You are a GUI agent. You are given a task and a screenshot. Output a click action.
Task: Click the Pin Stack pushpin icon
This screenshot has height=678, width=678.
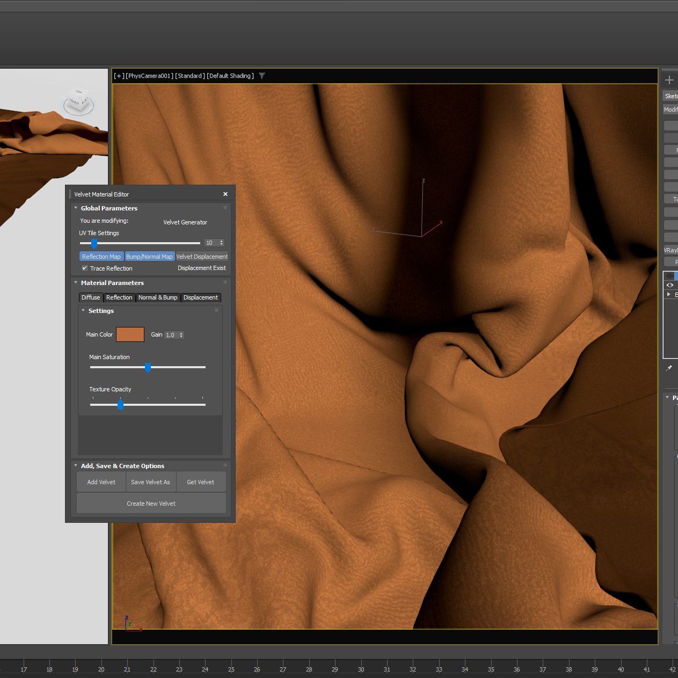tap(669, 368)
